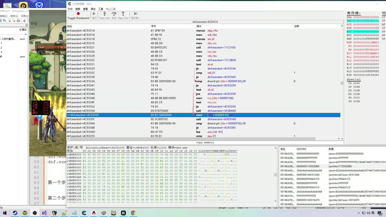Open QQ penguin icon in taskbar

coord(94,213)
